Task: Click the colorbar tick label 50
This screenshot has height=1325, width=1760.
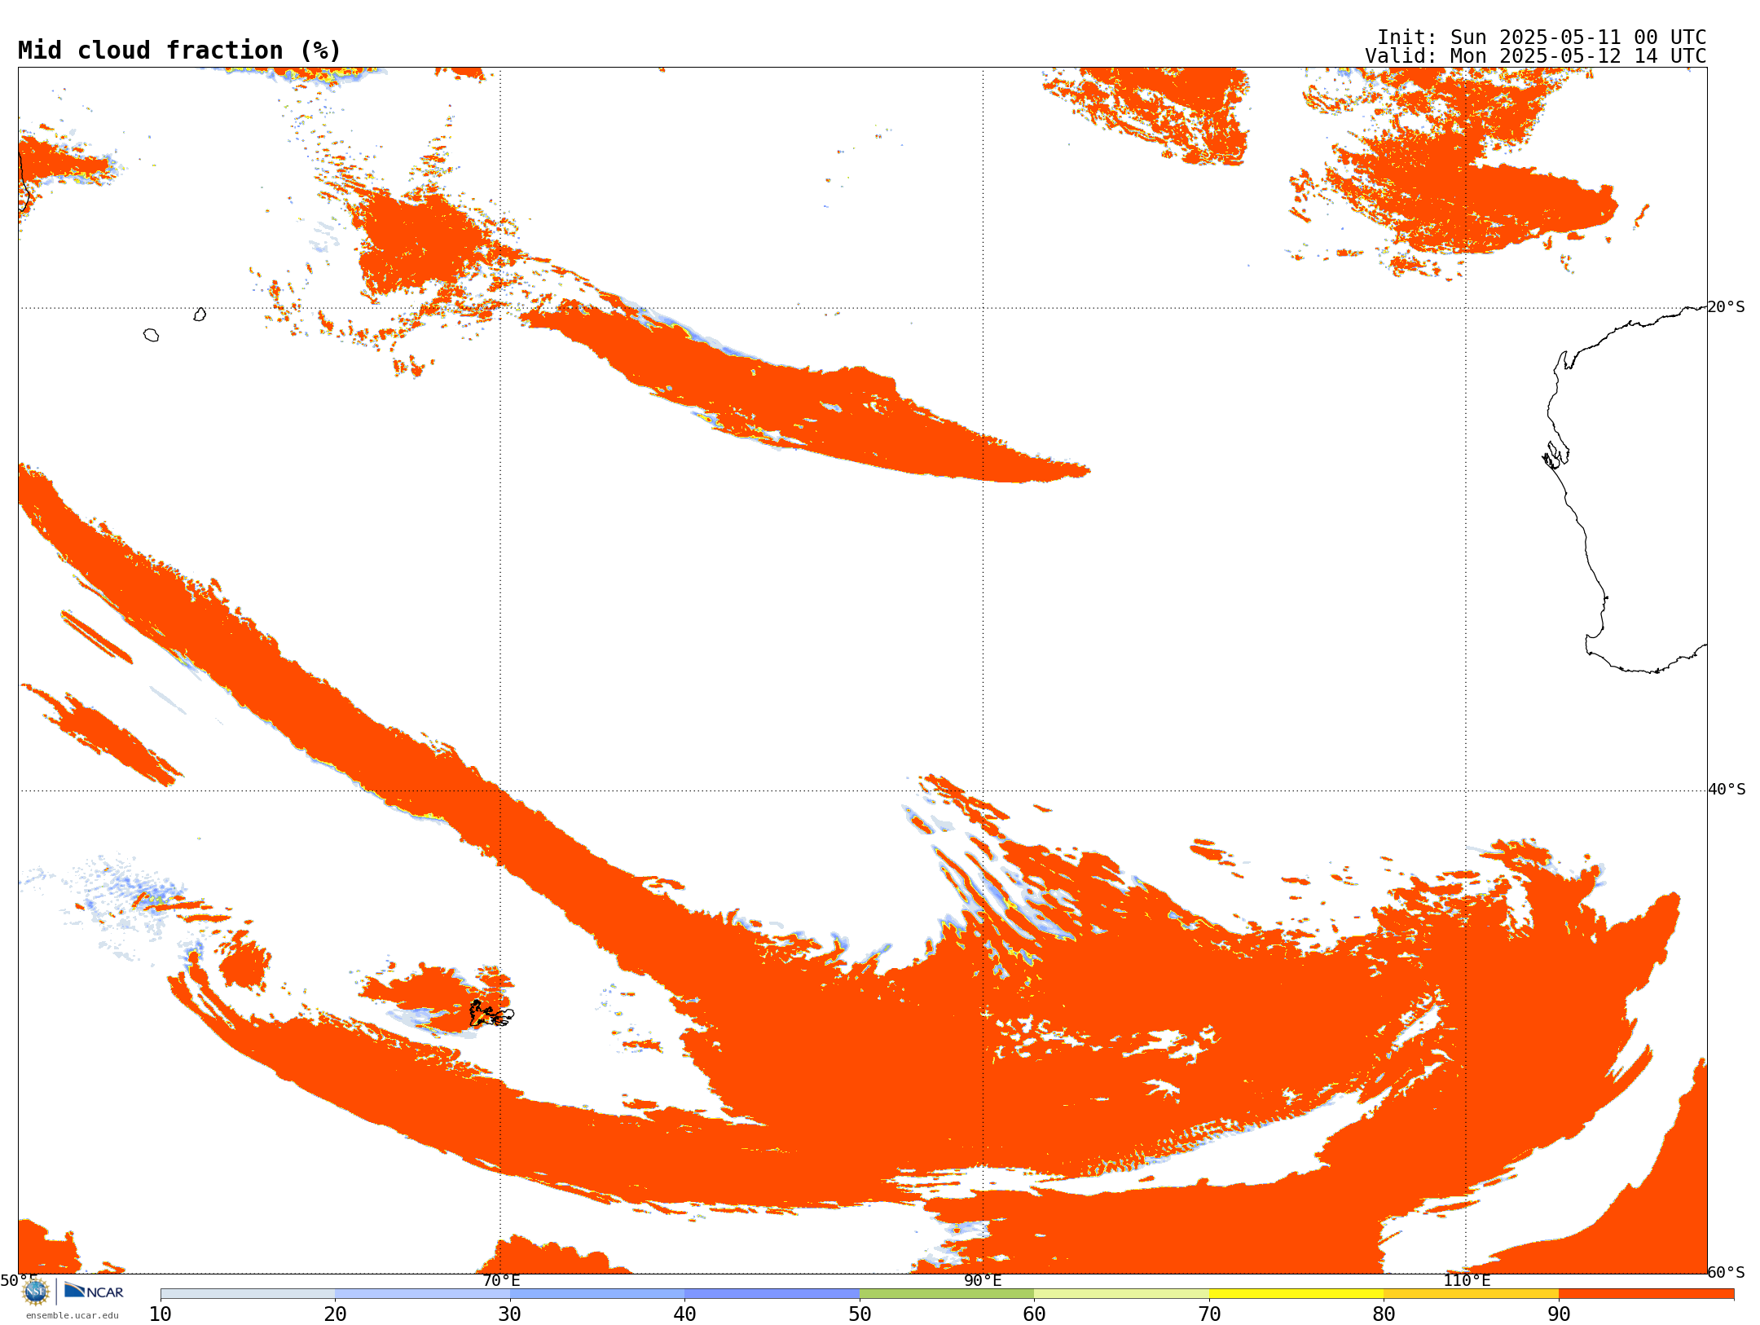Action: (x=860, y=1314)
